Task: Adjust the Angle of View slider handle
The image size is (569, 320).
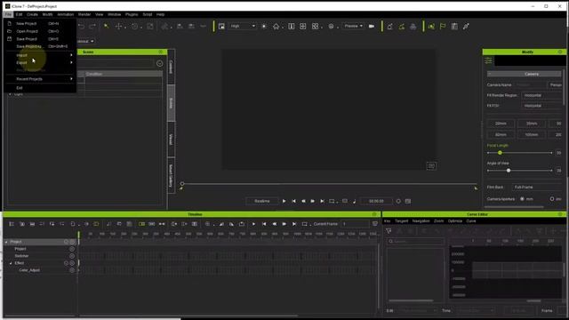Action: point(509,171)
